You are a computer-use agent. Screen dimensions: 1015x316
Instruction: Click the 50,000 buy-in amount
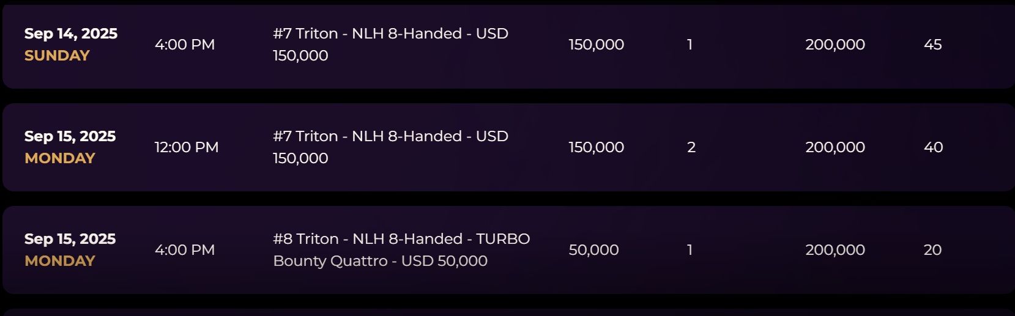coord(593,250)
